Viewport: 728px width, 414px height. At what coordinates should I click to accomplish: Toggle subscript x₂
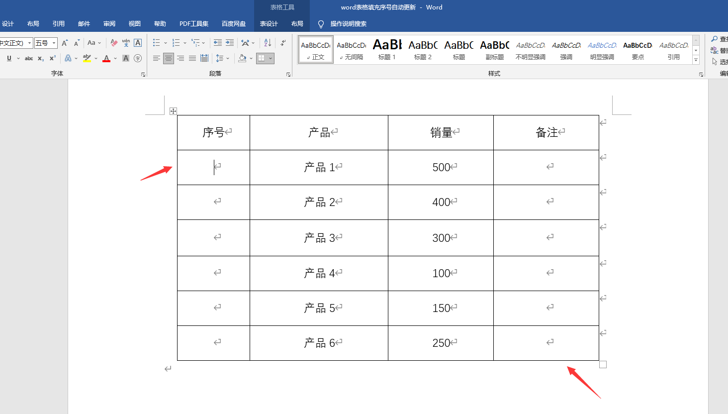41,58
